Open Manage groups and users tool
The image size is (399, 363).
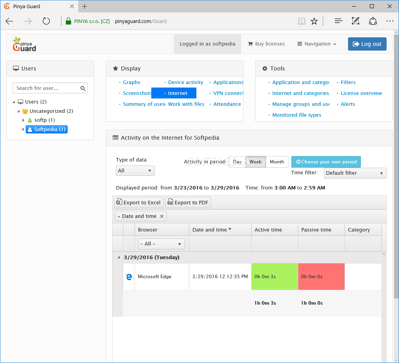[x=301, y=104]
